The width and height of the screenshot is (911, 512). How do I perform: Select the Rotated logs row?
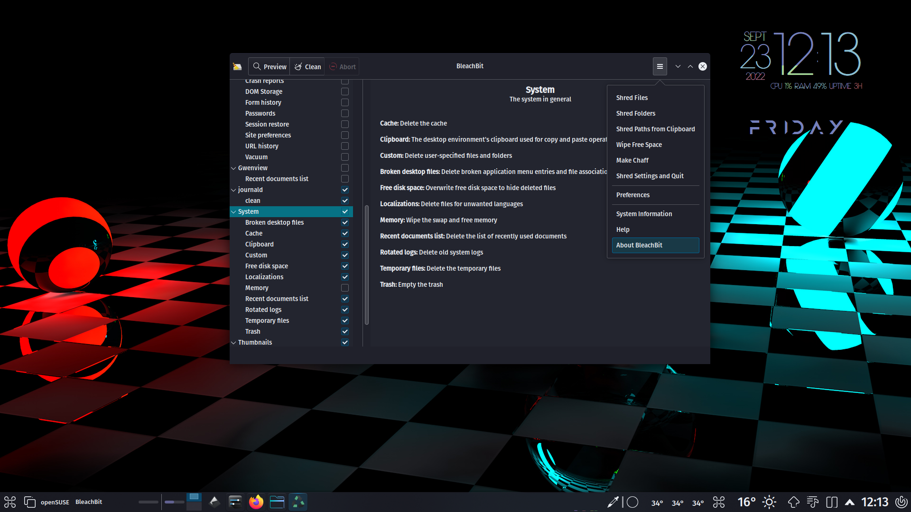point(291,310)
